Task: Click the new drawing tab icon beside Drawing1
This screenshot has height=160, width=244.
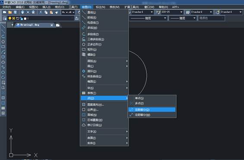Action: [58, 25]
